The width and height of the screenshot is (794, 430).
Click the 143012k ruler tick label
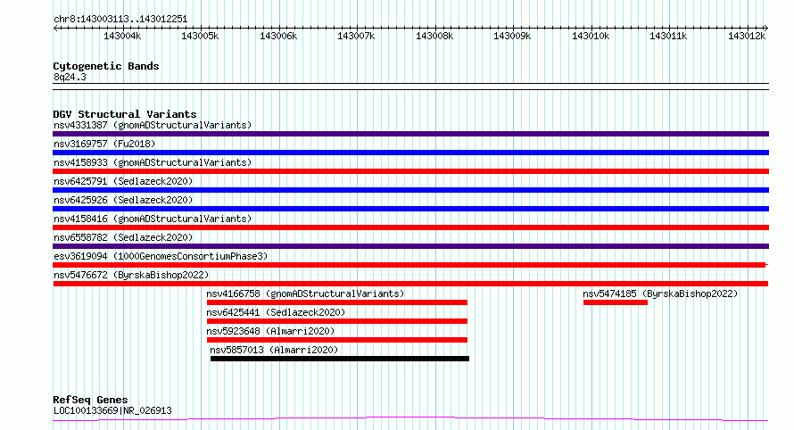coord(747,36)
